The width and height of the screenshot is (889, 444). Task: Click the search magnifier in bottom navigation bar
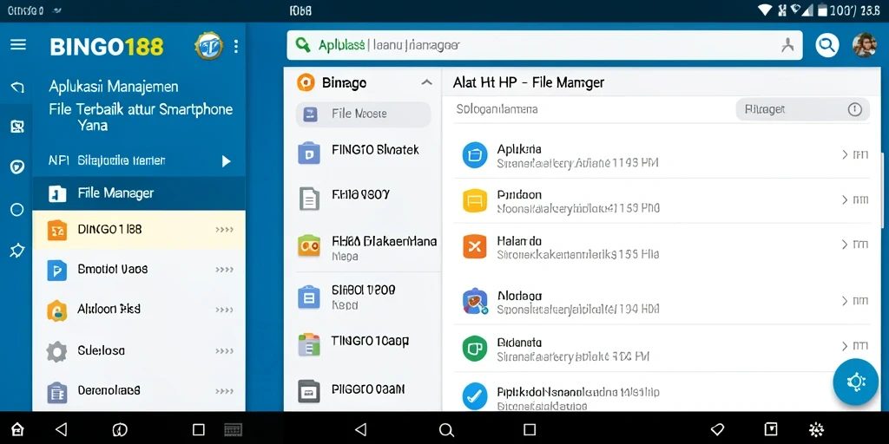(x=446, y=430)
